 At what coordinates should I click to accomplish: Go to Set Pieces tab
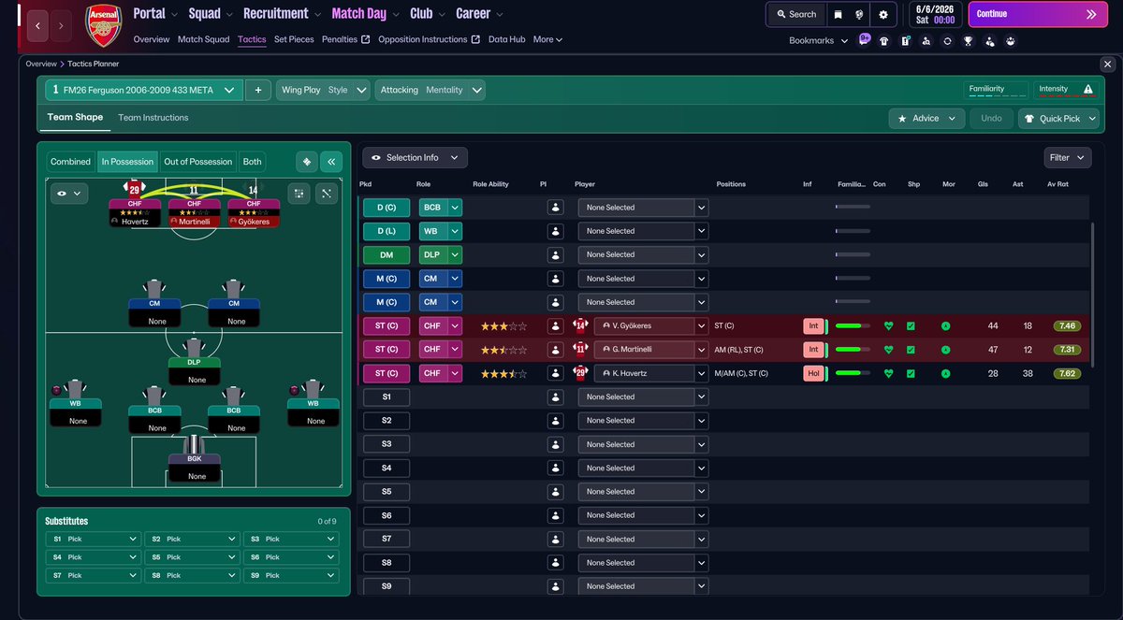[294, 39]
